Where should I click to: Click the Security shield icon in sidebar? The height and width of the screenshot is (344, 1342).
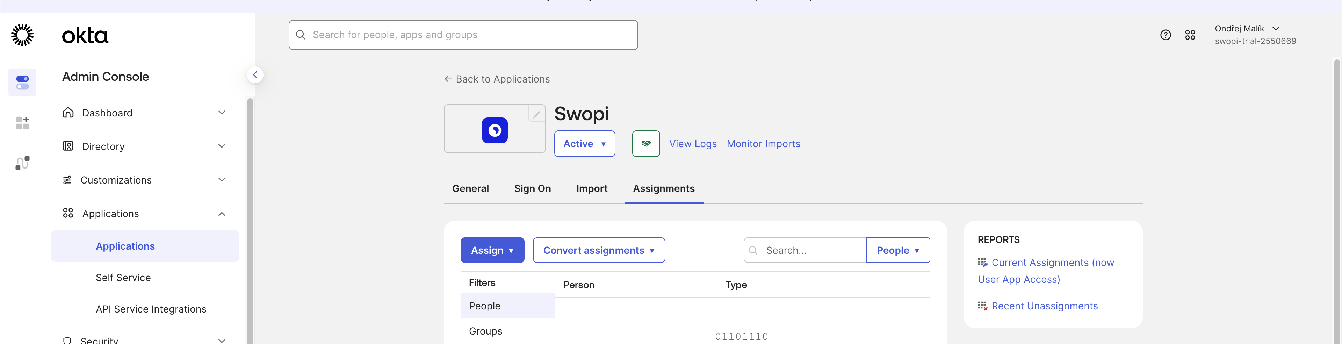pos(67,341)
